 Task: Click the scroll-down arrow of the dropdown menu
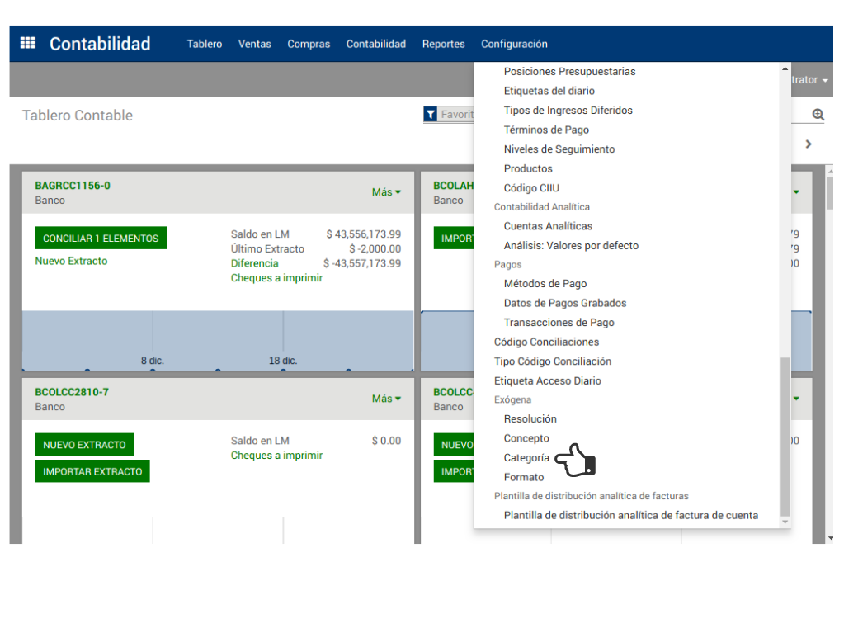[x=785, y=522]
